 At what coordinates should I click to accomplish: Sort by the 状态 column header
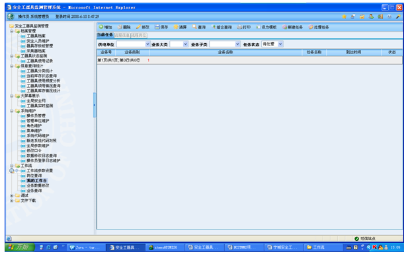pyautogui.click(x=392, y=52)
